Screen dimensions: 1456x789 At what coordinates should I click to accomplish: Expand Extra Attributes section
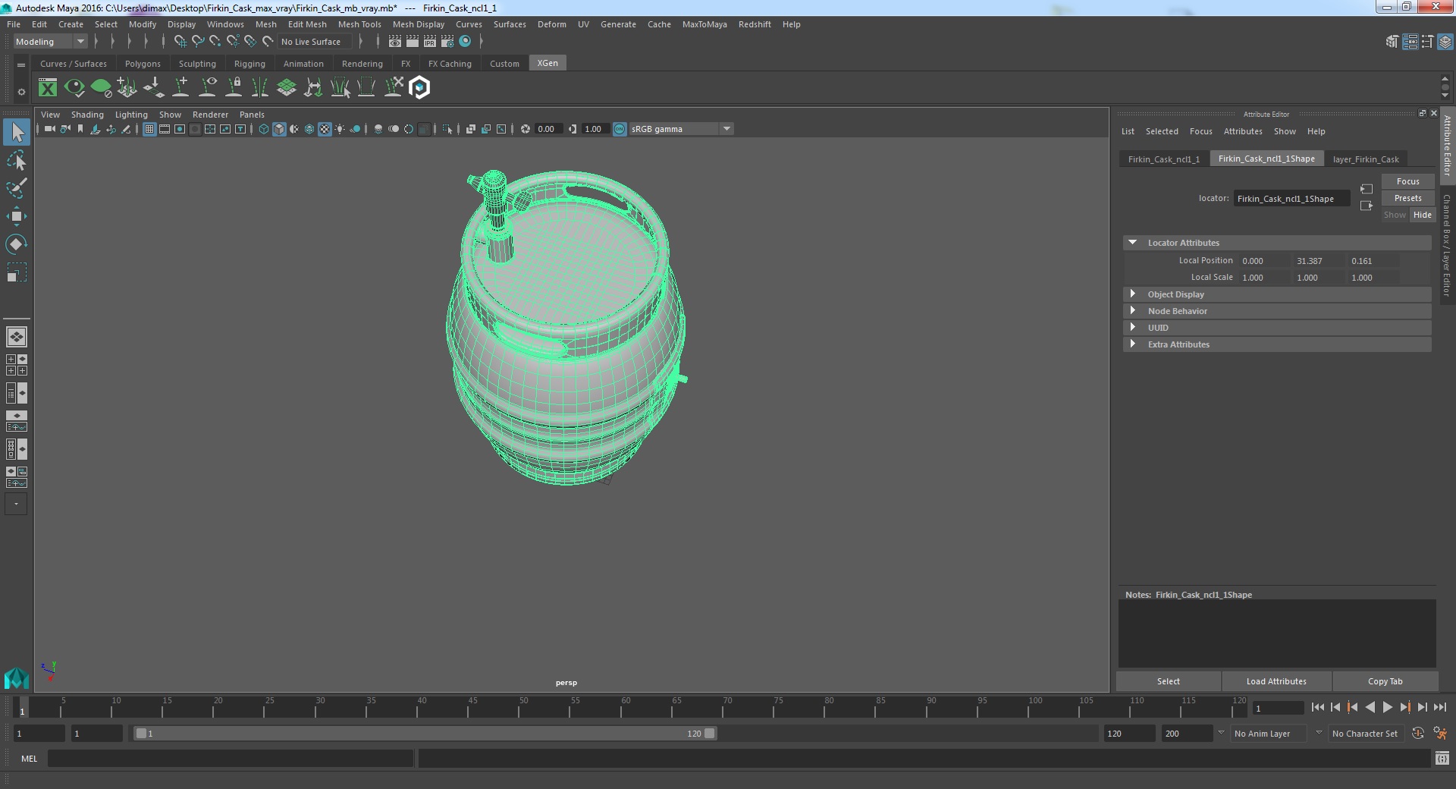point(1132,344)
